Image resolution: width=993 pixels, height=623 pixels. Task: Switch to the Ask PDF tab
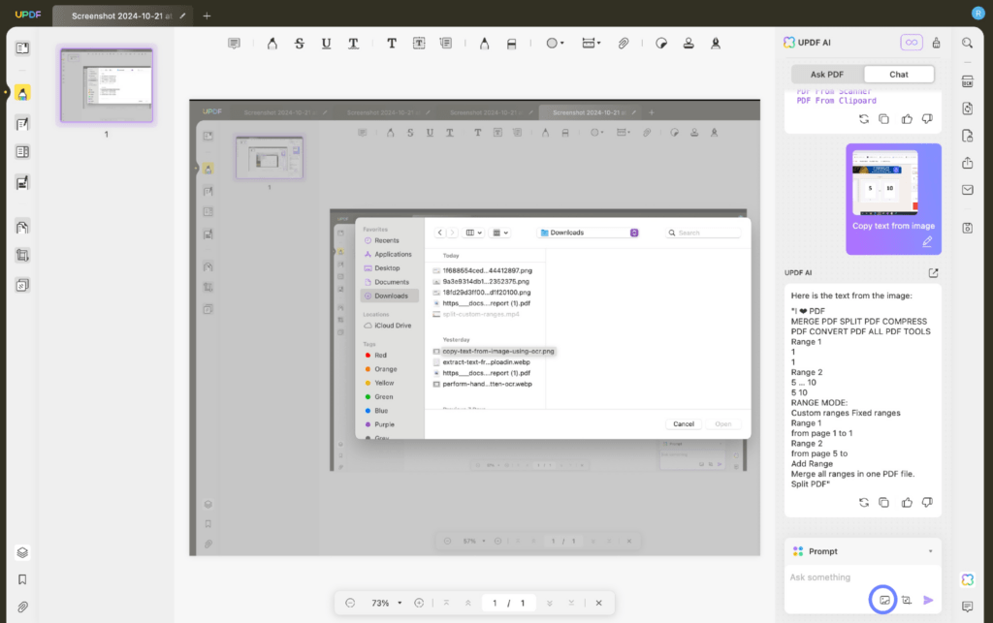click(x=825, y=74)
